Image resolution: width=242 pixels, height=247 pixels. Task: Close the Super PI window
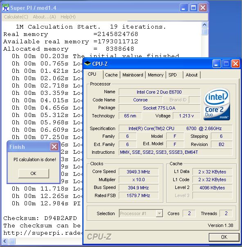point(203,7)
